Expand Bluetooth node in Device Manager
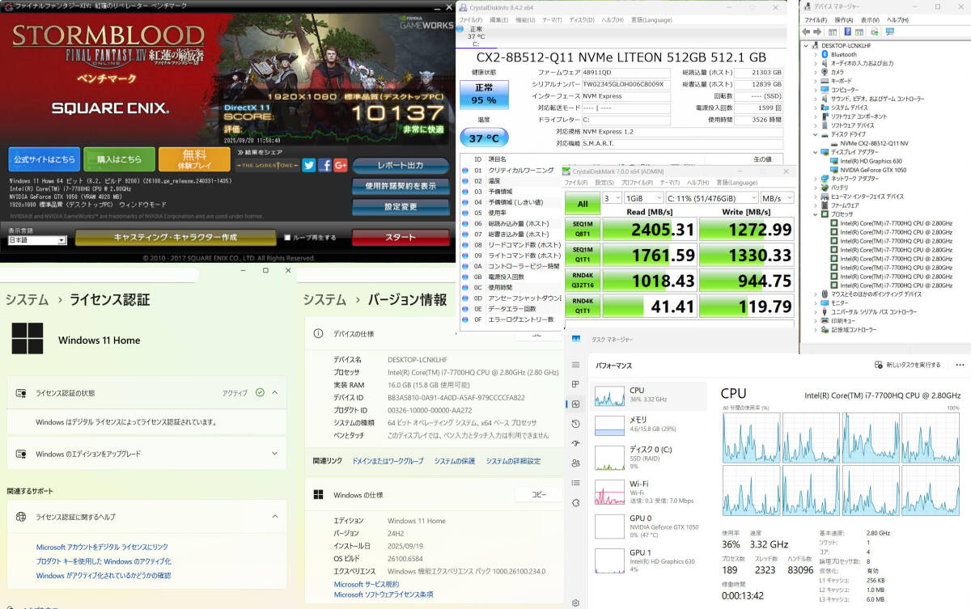Image resolution: width=971 pixels, height=609 pixels. click(816, 55)
